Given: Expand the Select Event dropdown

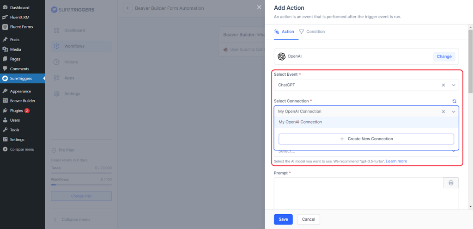Looking at the screenshot, I should point(454,85).
